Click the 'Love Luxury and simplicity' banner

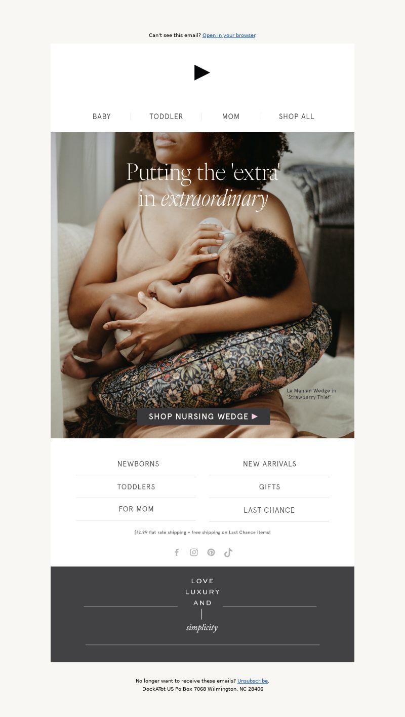point(202,614)
